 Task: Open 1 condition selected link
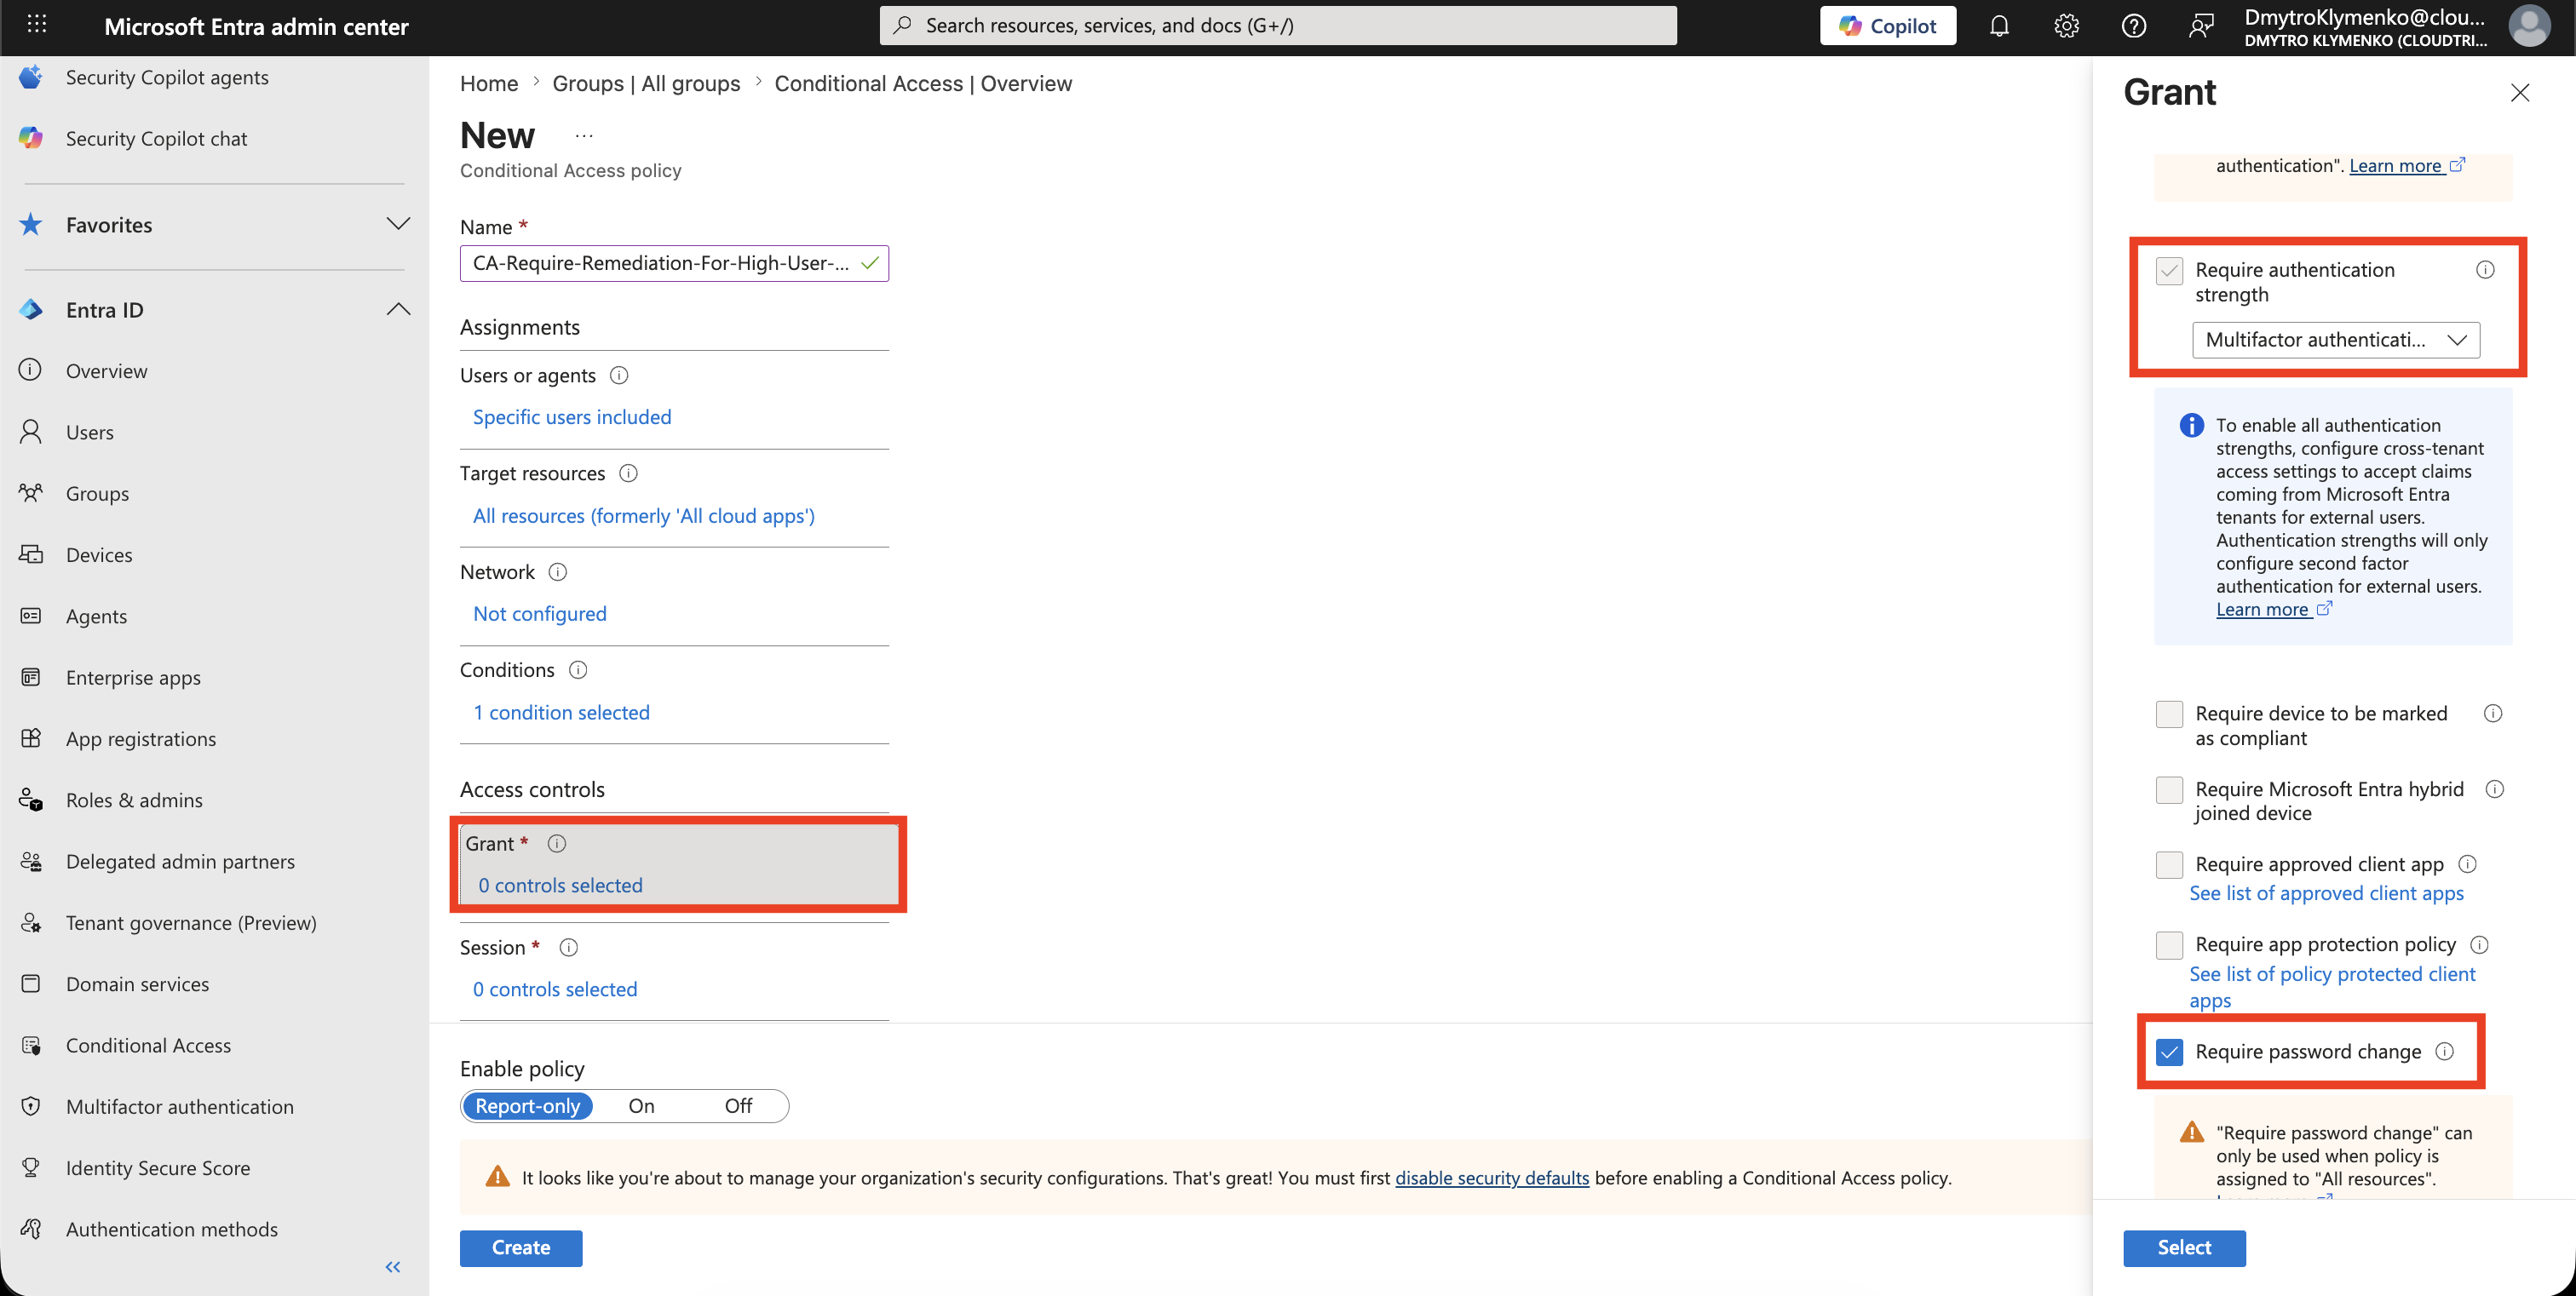point(561,713)
